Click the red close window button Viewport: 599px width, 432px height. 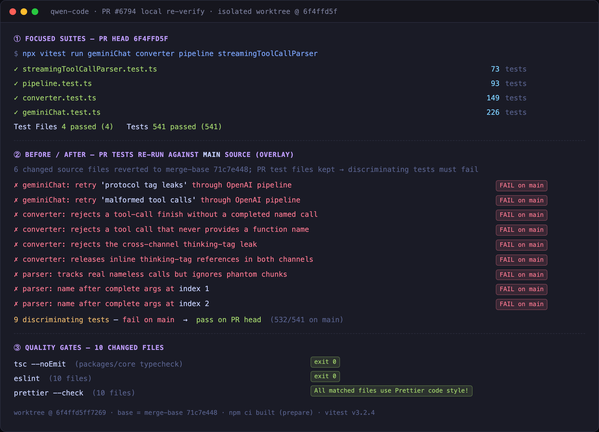click(13, 12)
